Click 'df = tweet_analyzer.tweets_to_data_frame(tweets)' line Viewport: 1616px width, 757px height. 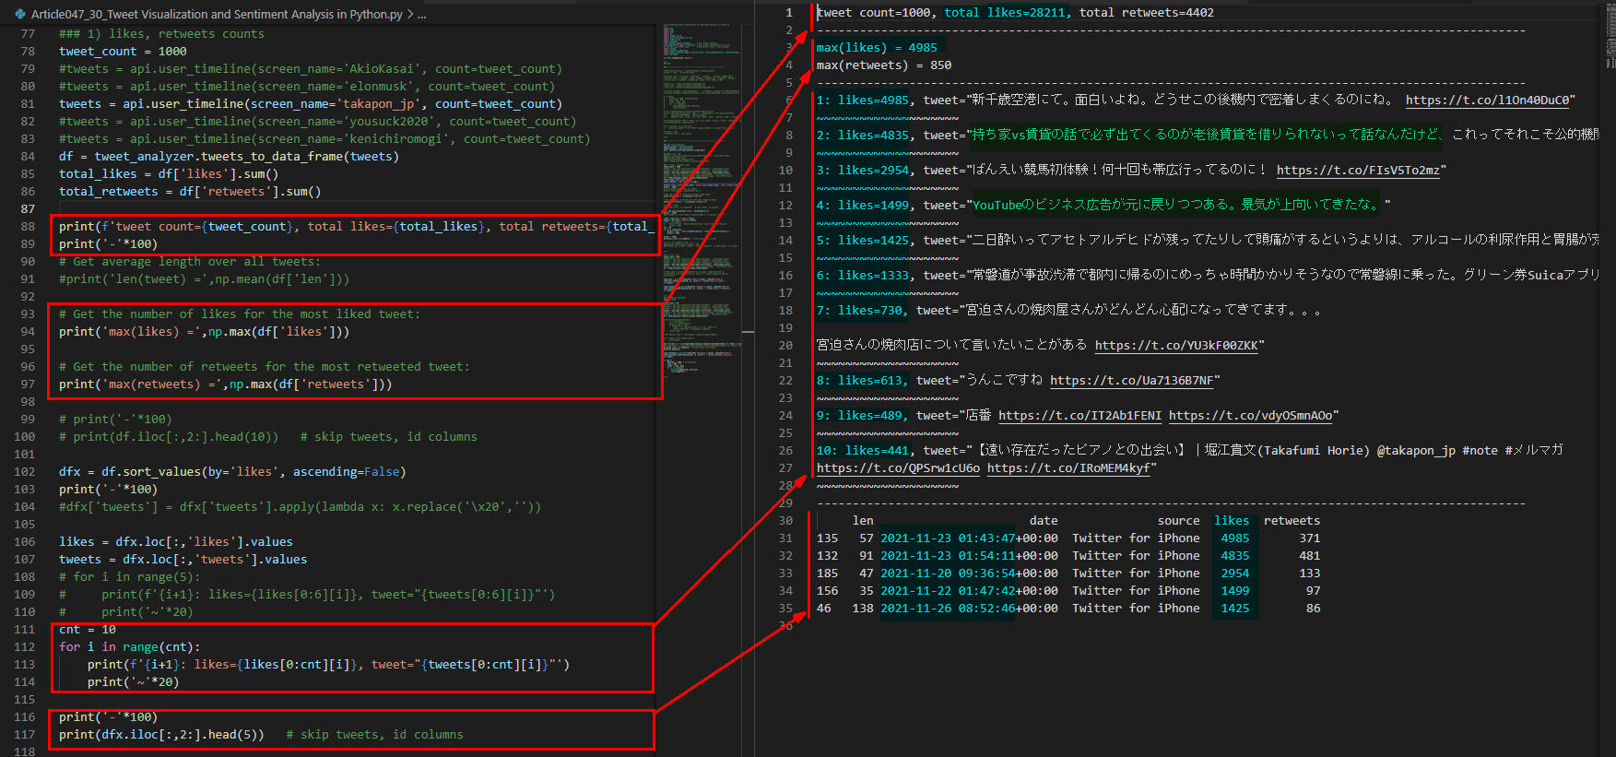click(x=229, y=157)
